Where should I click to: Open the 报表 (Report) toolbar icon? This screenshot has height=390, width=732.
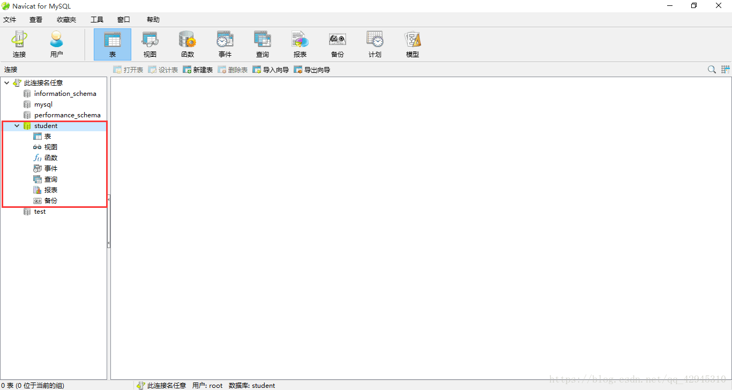tap(300, 44)
